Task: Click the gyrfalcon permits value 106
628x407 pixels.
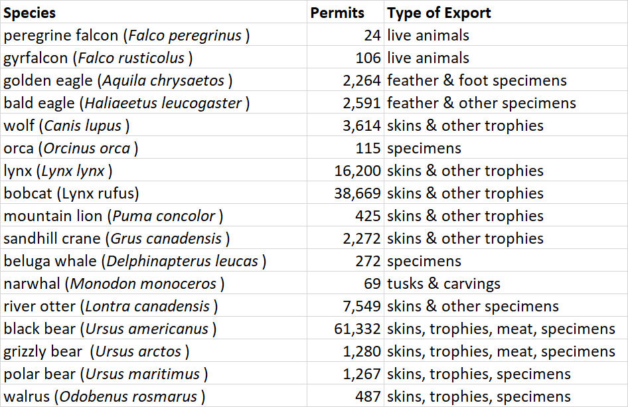Action: tap(368, 58)
